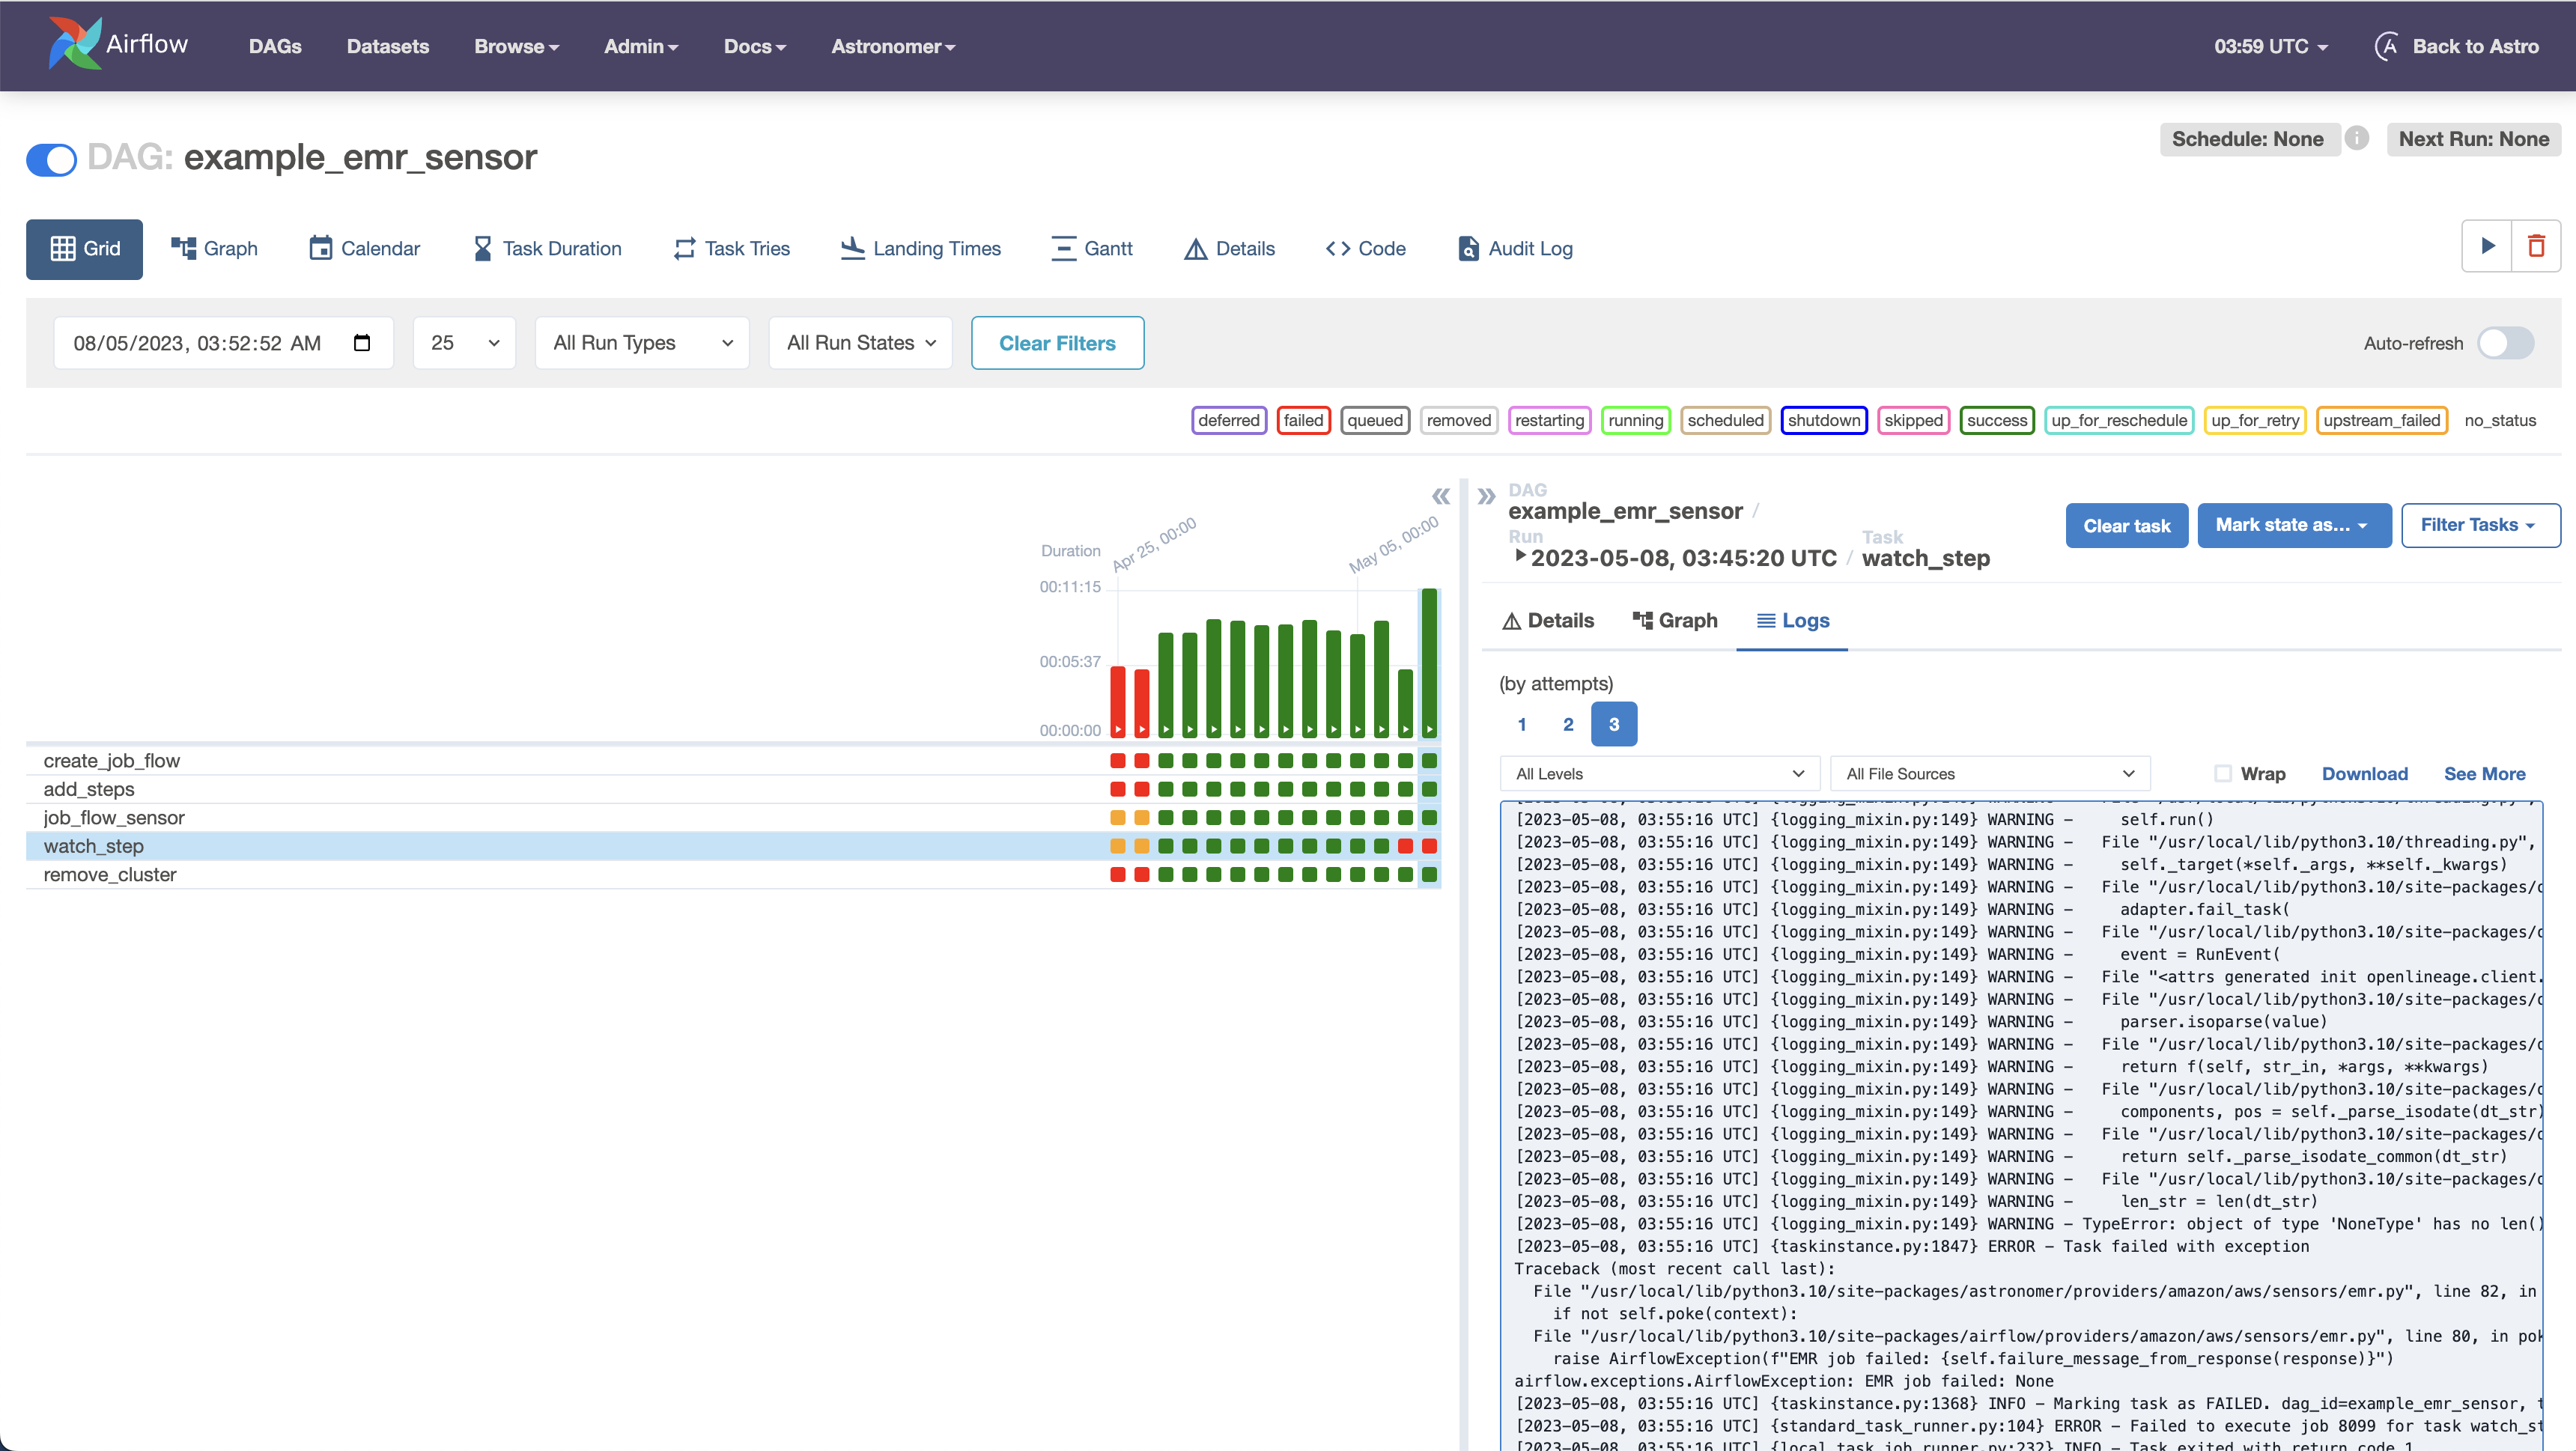Click the Clear Filters button
The image size is (2576, 1451).
1057,343
